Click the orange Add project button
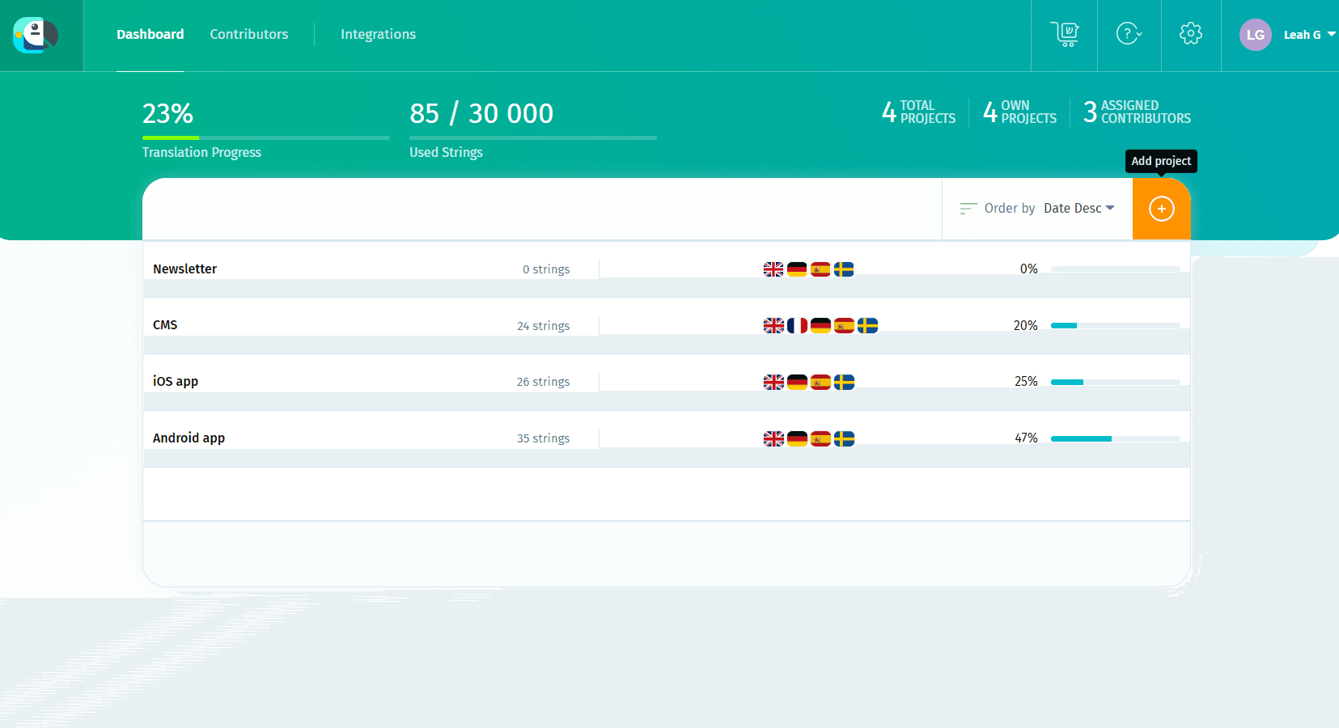The image size is (1339, 728). [x=1162, y=209]
